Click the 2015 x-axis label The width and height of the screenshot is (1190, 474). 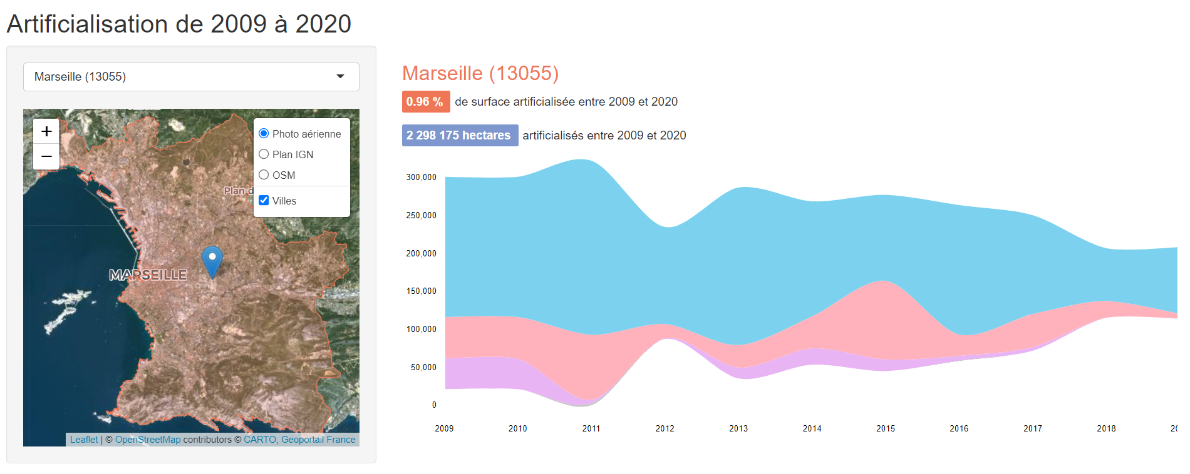pos(886,428)
